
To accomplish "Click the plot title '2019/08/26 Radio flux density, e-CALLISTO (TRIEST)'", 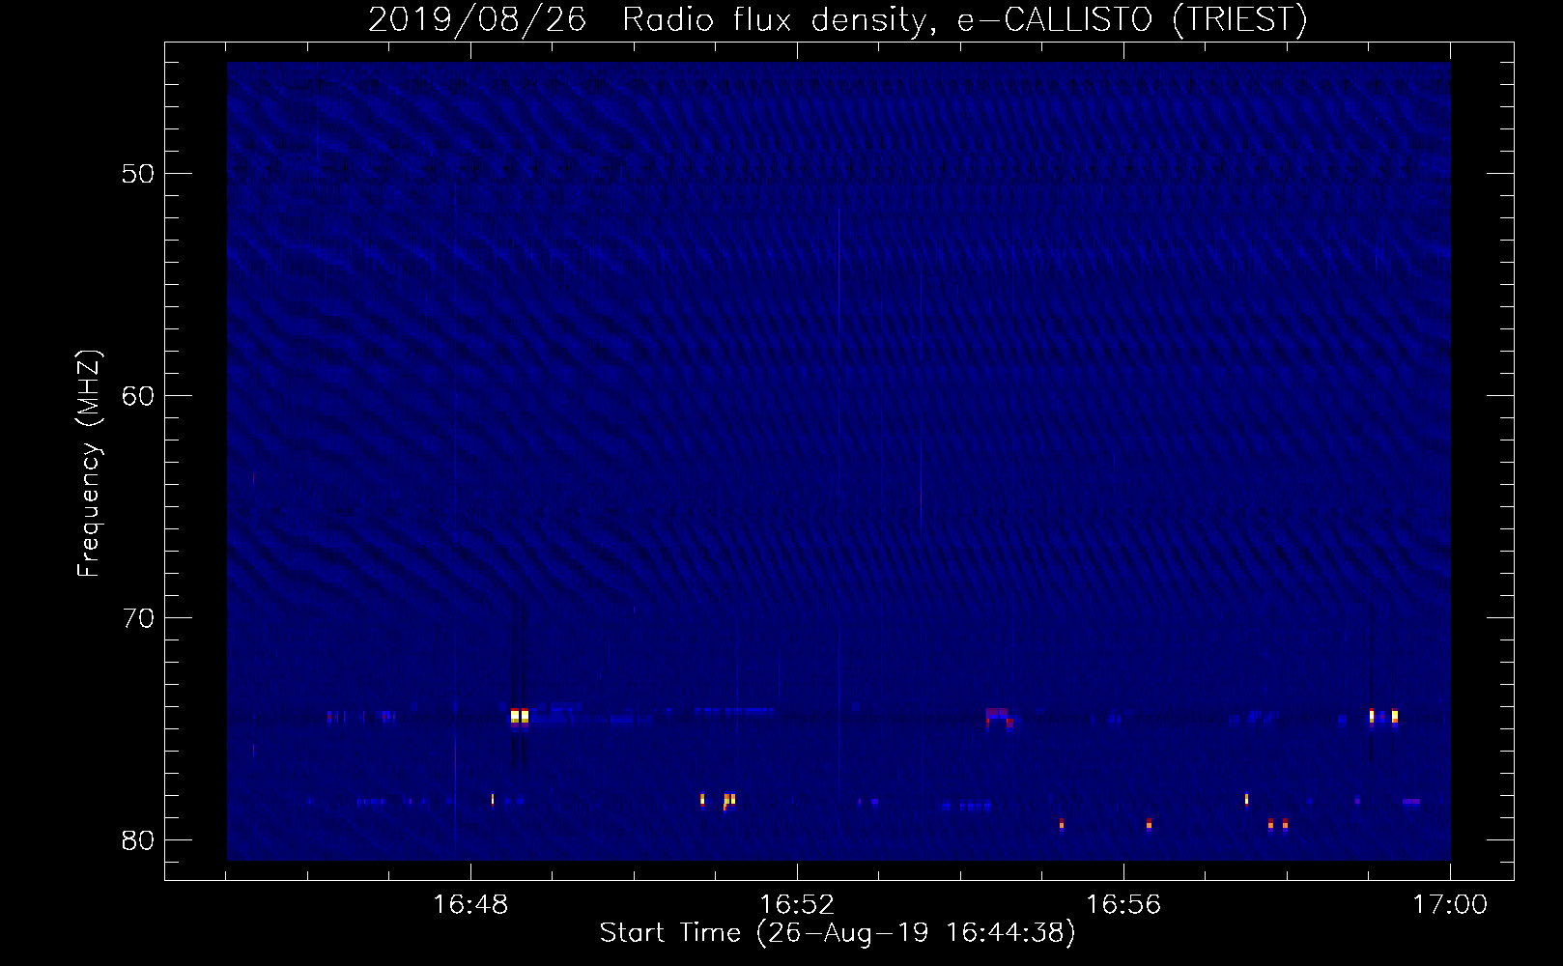I will (x=838, y=19).
